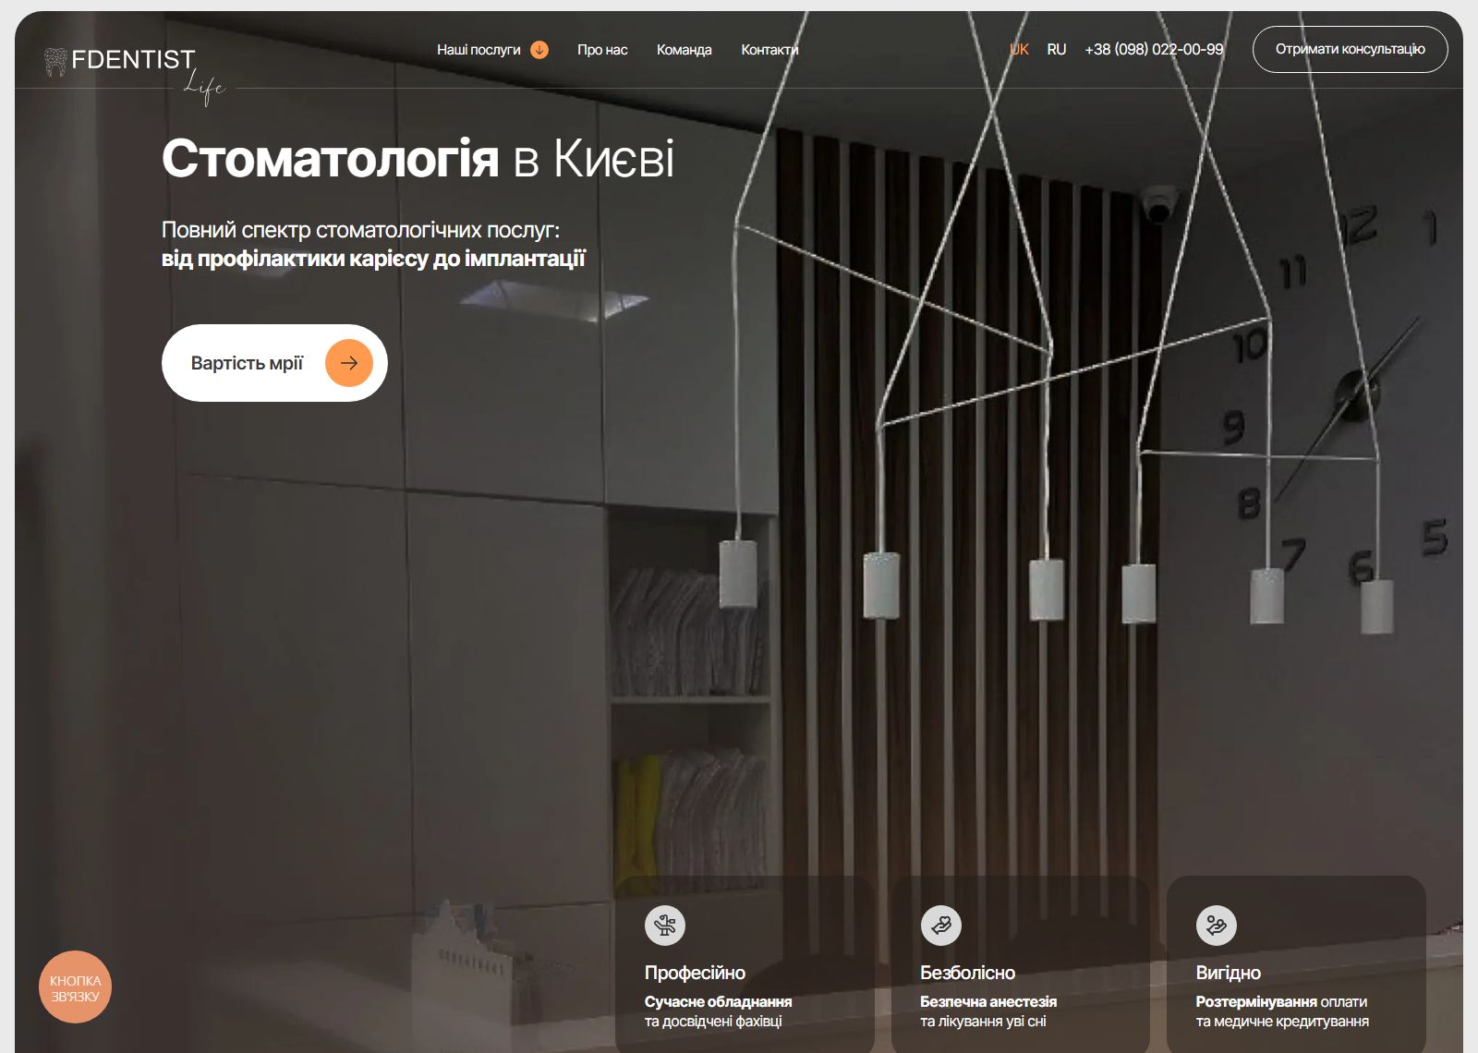1478x1053 pixels.
Task: Call phone number +38 (098) 022-00-99
Action: point(1154,50)
